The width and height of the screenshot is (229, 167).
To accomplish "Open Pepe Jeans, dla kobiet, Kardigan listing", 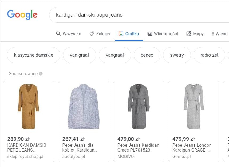I will (x=80, y=147).
